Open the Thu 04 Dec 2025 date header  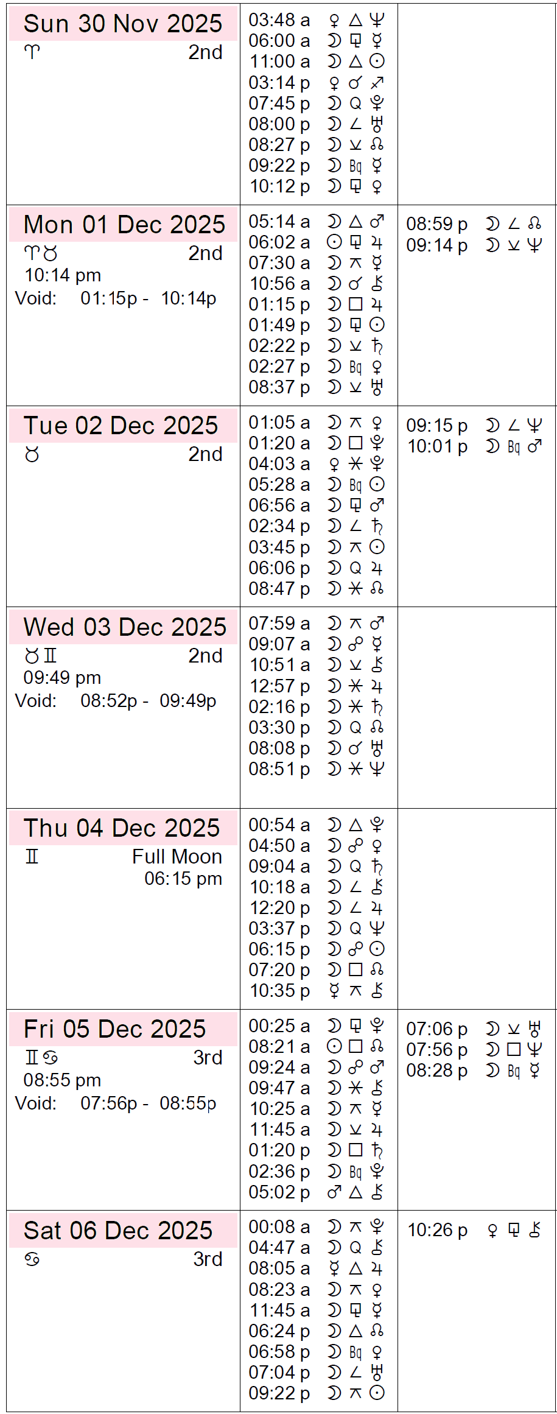point(122,828)
